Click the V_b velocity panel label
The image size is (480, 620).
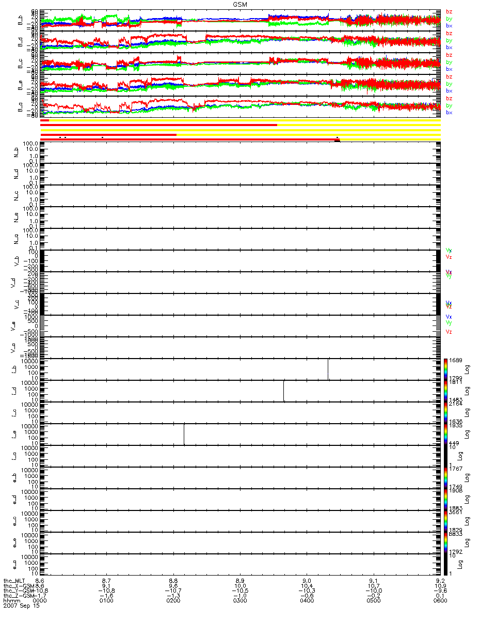coord(16,261)
